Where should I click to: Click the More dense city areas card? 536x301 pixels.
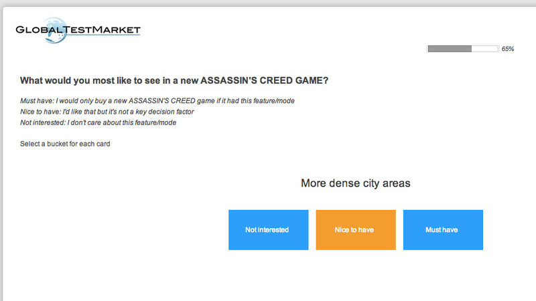pyautogui.click(x=356, y=183)
